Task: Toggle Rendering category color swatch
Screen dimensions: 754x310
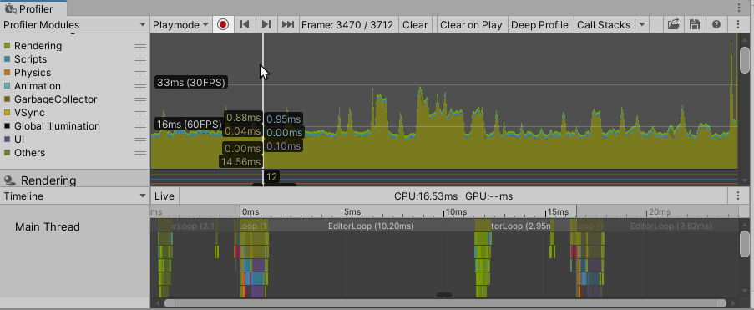Action: tap(7, 46)
